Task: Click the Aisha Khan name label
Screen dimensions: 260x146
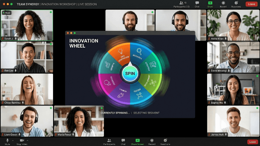Action: pyautogui.click(x=217, y=38)
